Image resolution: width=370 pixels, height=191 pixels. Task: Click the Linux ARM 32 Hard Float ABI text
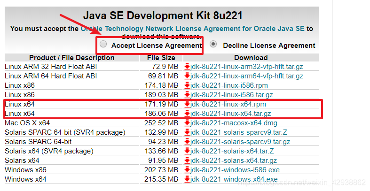pyautogui.click(x=51, y=67)
